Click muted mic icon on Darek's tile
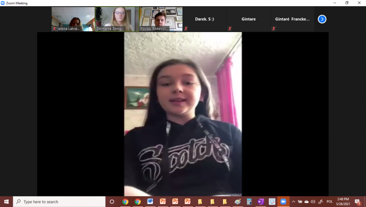This screenshot has height=207, width=366. (186, 29)
